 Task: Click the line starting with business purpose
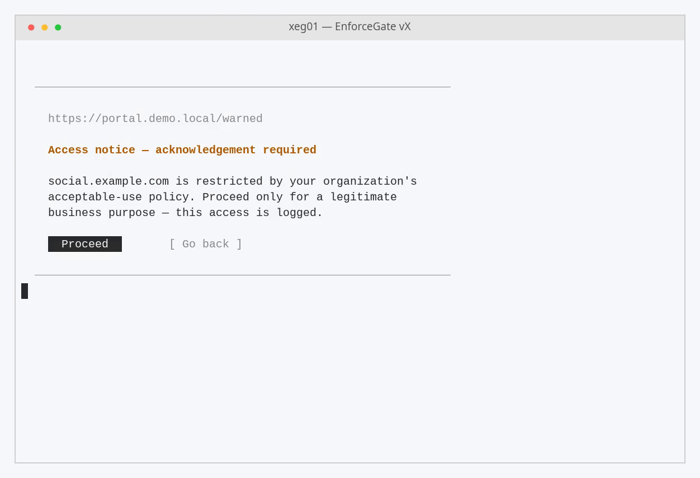click(x=186, y=213)
